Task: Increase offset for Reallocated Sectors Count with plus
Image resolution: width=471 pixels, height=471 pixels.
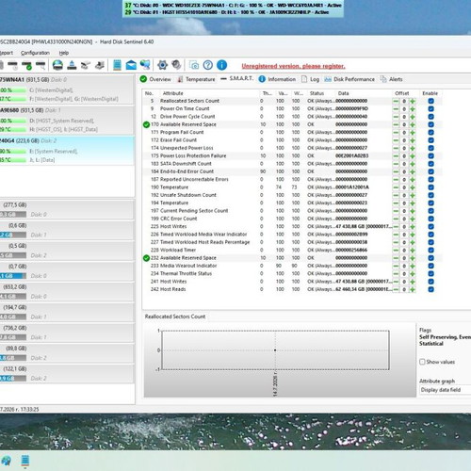Action: 413,101
